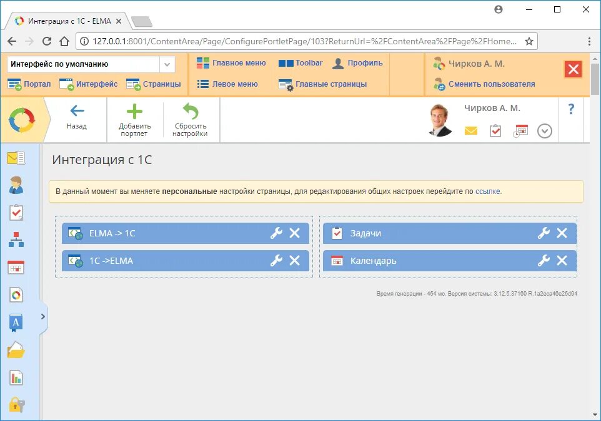601x421 pixels.
Task: Open settings wrench for Календарь portlet
Action: tap(544, 261)
